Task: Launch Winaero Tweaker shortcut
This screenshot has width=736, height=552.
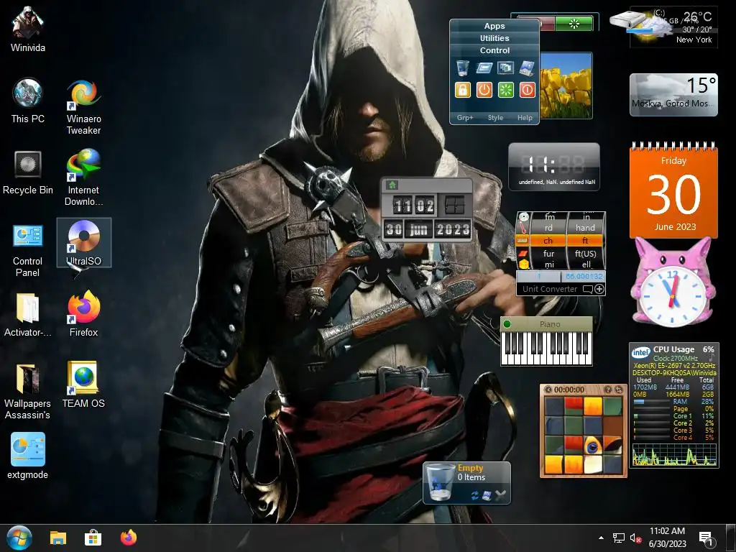Action: (x=83, y=106)
